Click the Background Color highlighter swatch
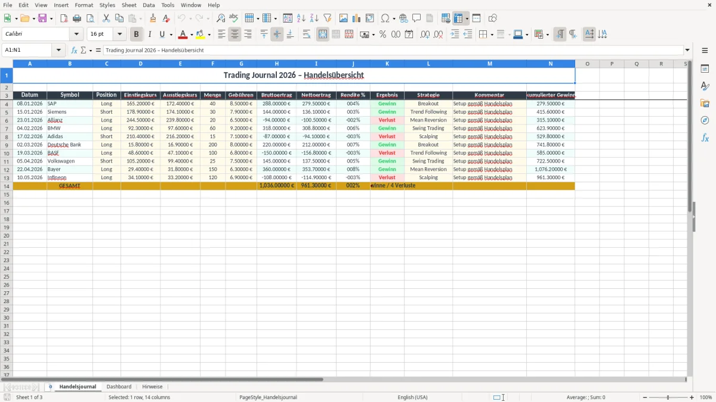This screenshot has width=716, height=402. click(x=200, y=35)
